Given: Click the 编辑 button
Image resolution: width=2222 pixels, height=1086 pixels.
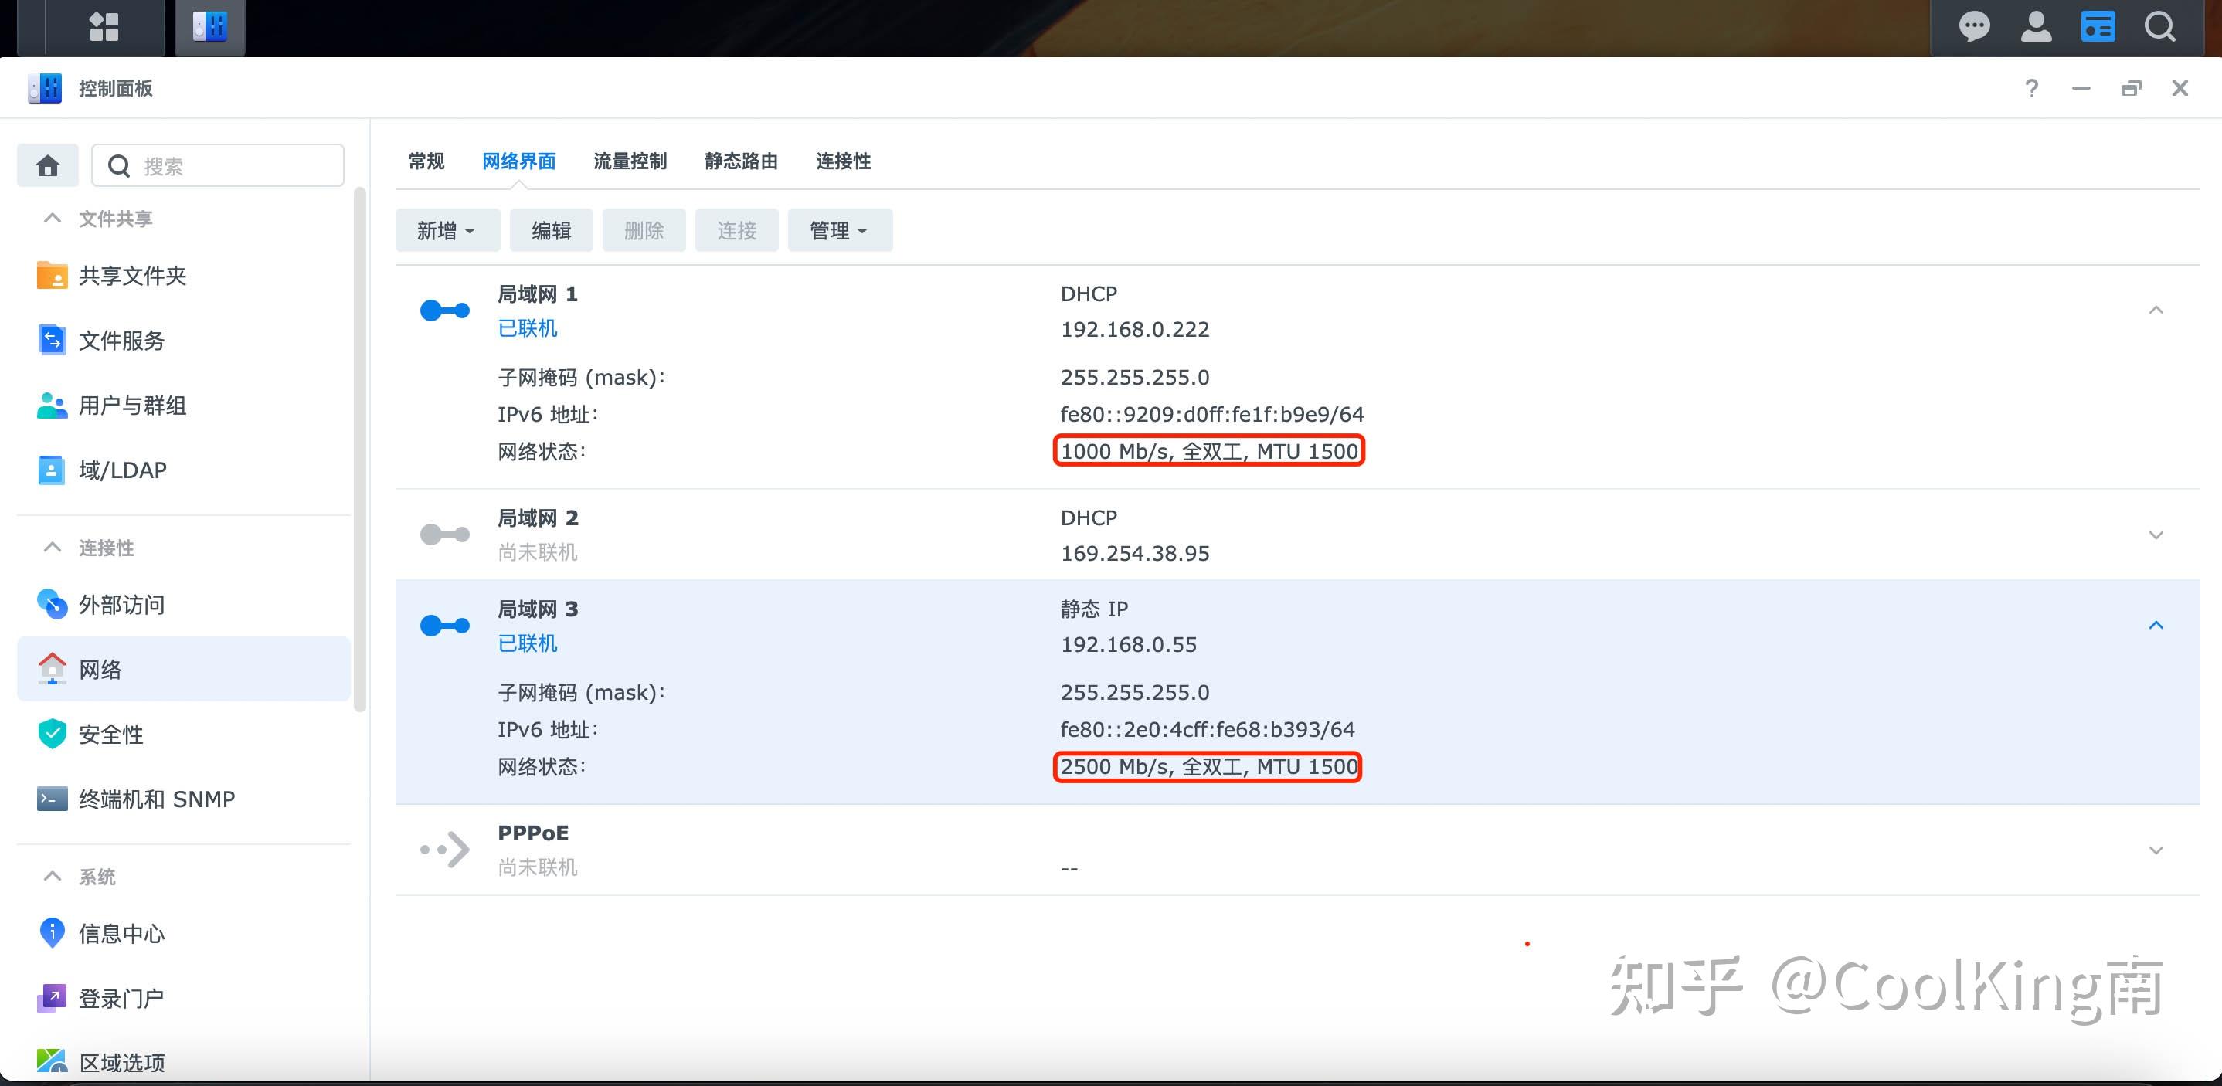Looking at the screenshot, I should [x=551, y=229].
